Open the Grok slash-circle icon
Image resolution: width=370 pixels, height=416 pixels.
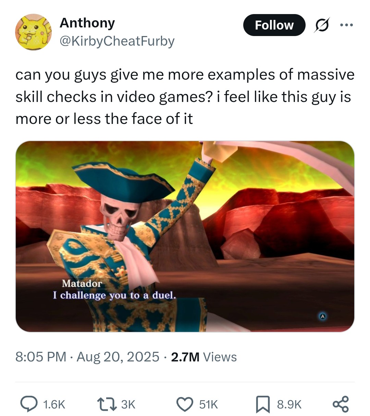click(x=322, y=26)
